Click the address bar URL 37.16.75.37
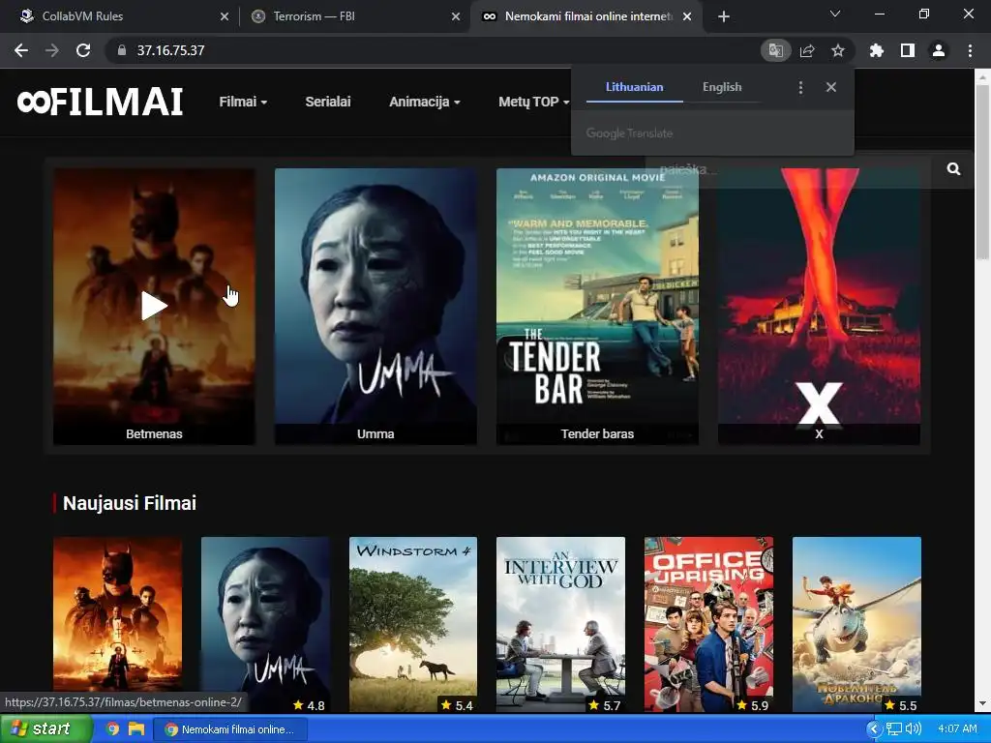The height and width of the screenshot is (743, 991). [x=170, y=50]
